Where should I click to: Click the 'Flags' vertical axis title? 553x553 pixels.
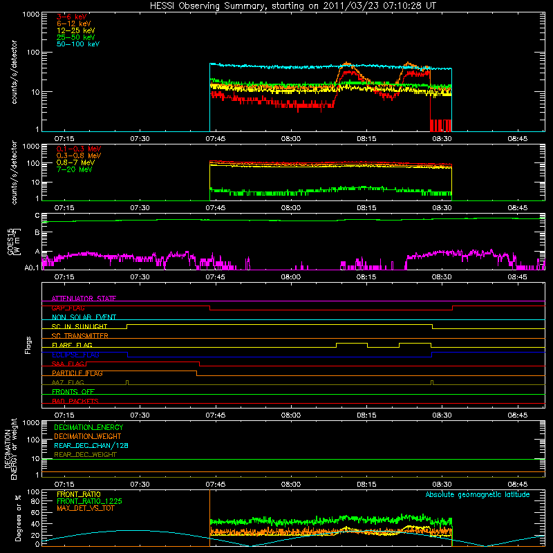[28, 345]
